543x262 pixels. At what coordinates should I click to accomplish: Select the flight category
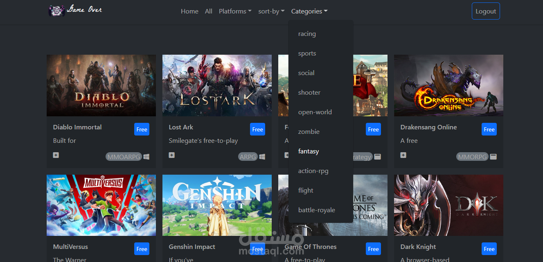pos(321,191)
